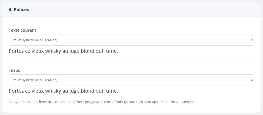Open the Titres font dropdown
263x115 pixels.
131,80
